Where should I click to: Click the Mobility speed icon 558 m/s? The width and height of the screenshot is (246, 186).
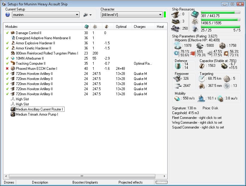pyautogui.click(x=177, y=99)
